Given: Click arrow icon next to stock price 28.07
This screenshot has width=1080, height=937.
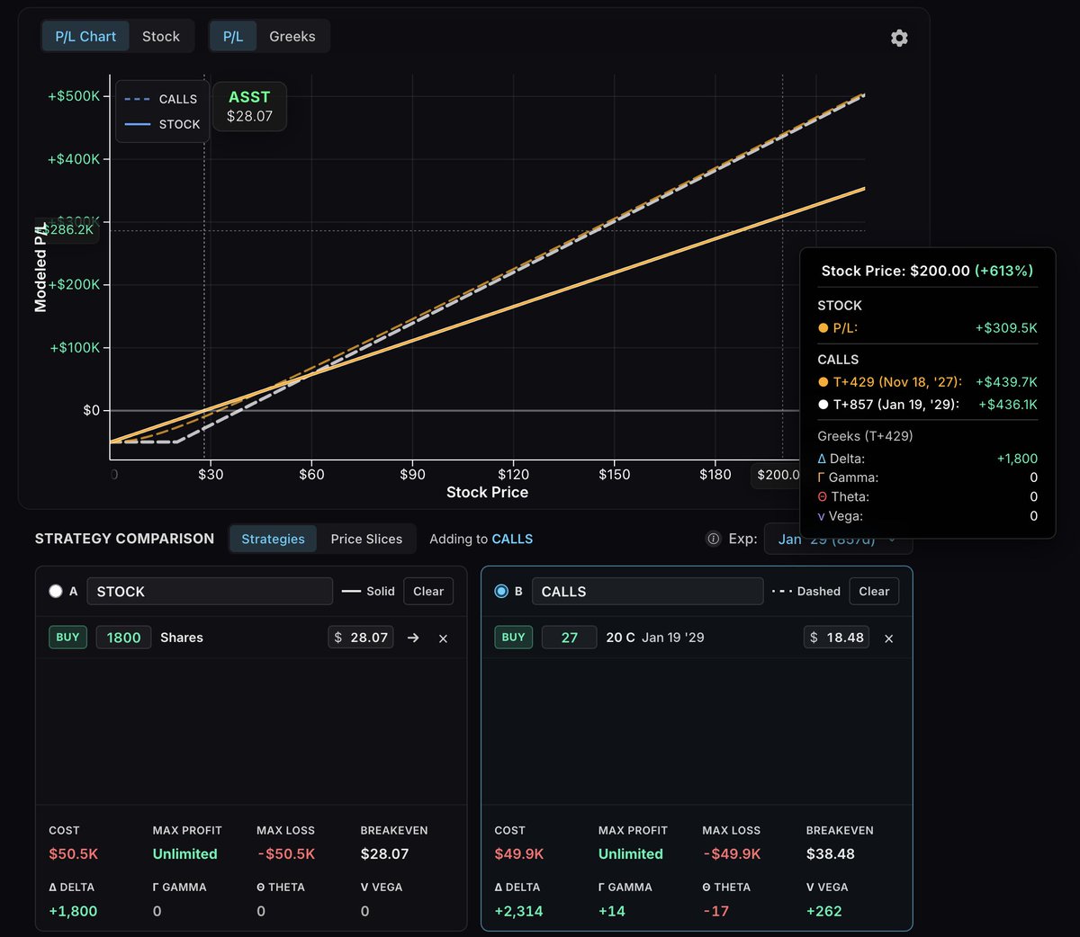Looking at the screenshot, I should tap(413, 638).
